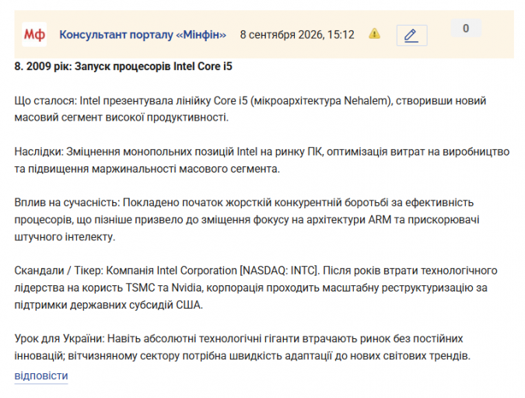Open the Консультант порталу «Мінфін» profile link

(142, 35)
